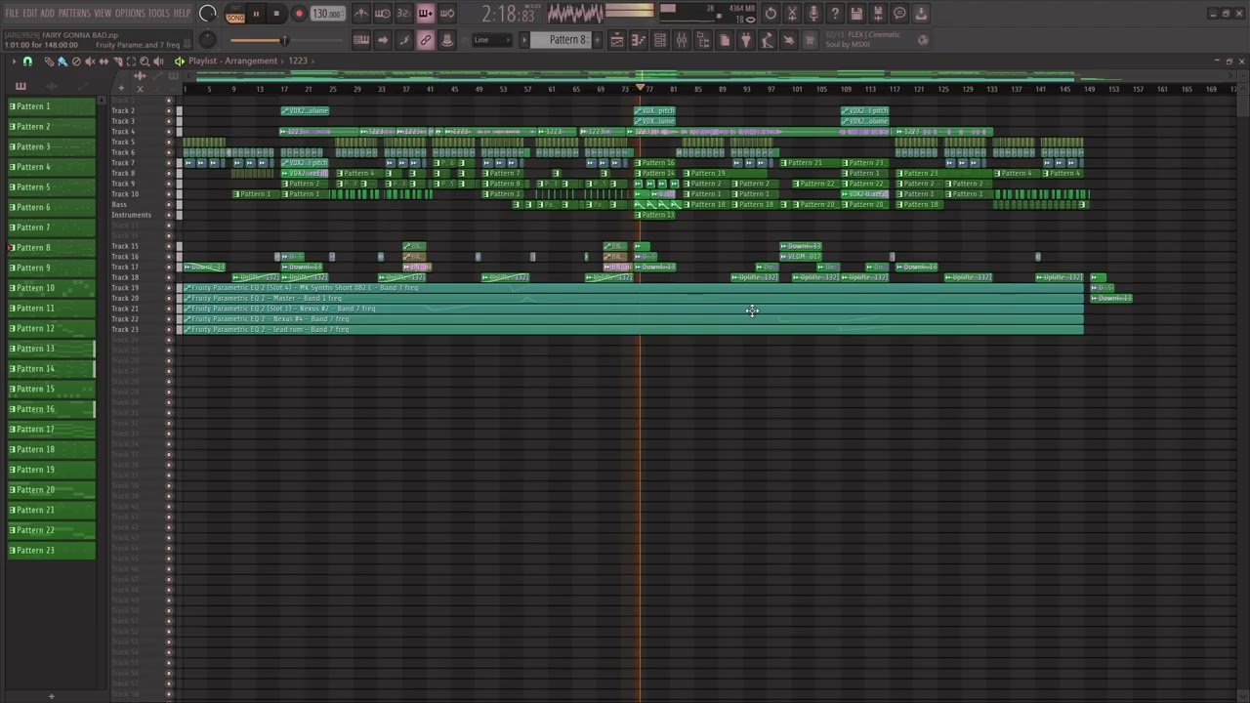Click the song position slider handle
This screenshot has height=703, width=1250.
tap(284, 40)
